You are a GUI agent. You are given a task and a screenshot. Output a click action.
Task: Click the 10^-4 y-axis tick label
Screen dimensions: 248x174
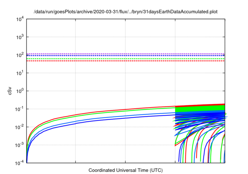[19, 163]
